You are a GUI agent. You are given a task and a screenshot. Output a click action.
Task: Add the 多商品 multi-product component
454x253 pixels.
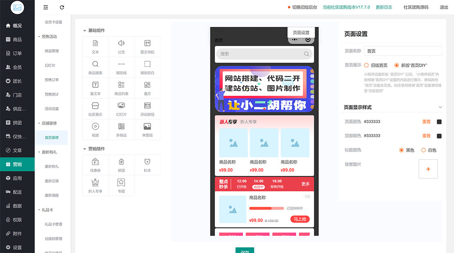tap(121, 130)
